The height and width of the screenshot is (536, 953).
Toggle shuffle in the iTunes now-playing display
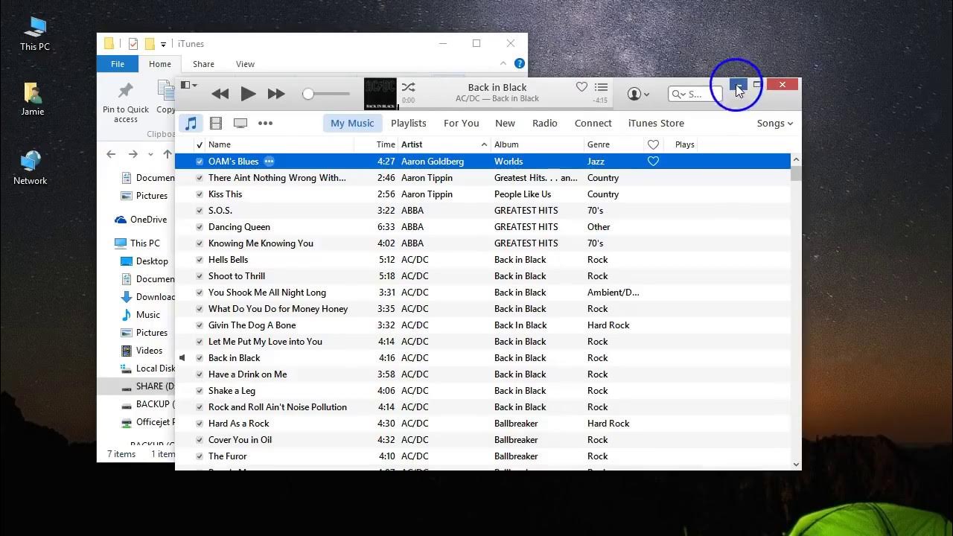(x=408, y=88)
